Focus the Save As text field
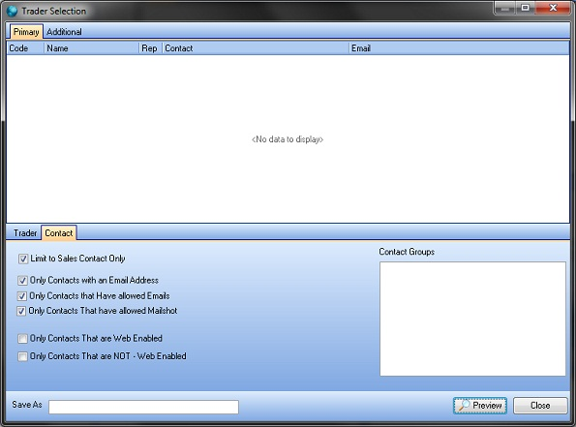 [x=143, y=407]
